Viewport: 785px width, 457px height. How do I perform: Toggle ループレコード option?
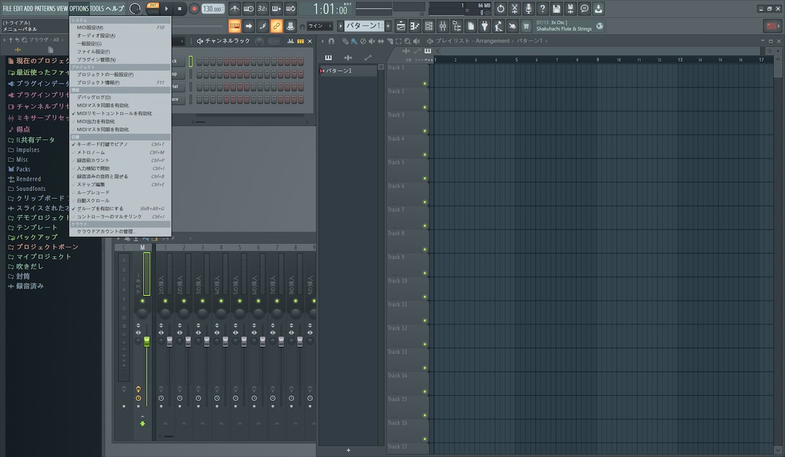120,192
